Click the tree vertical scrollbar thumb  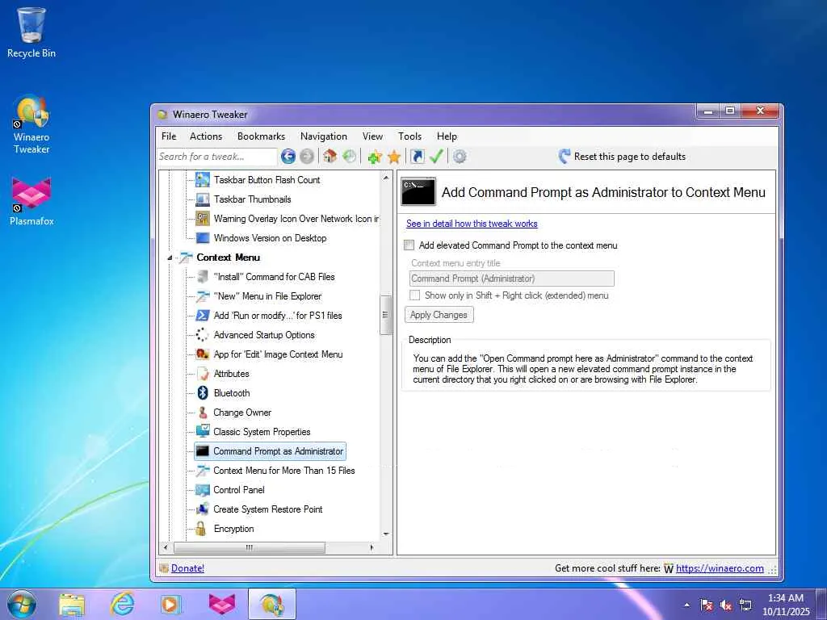pyautogui.click(x=385, y=315)
